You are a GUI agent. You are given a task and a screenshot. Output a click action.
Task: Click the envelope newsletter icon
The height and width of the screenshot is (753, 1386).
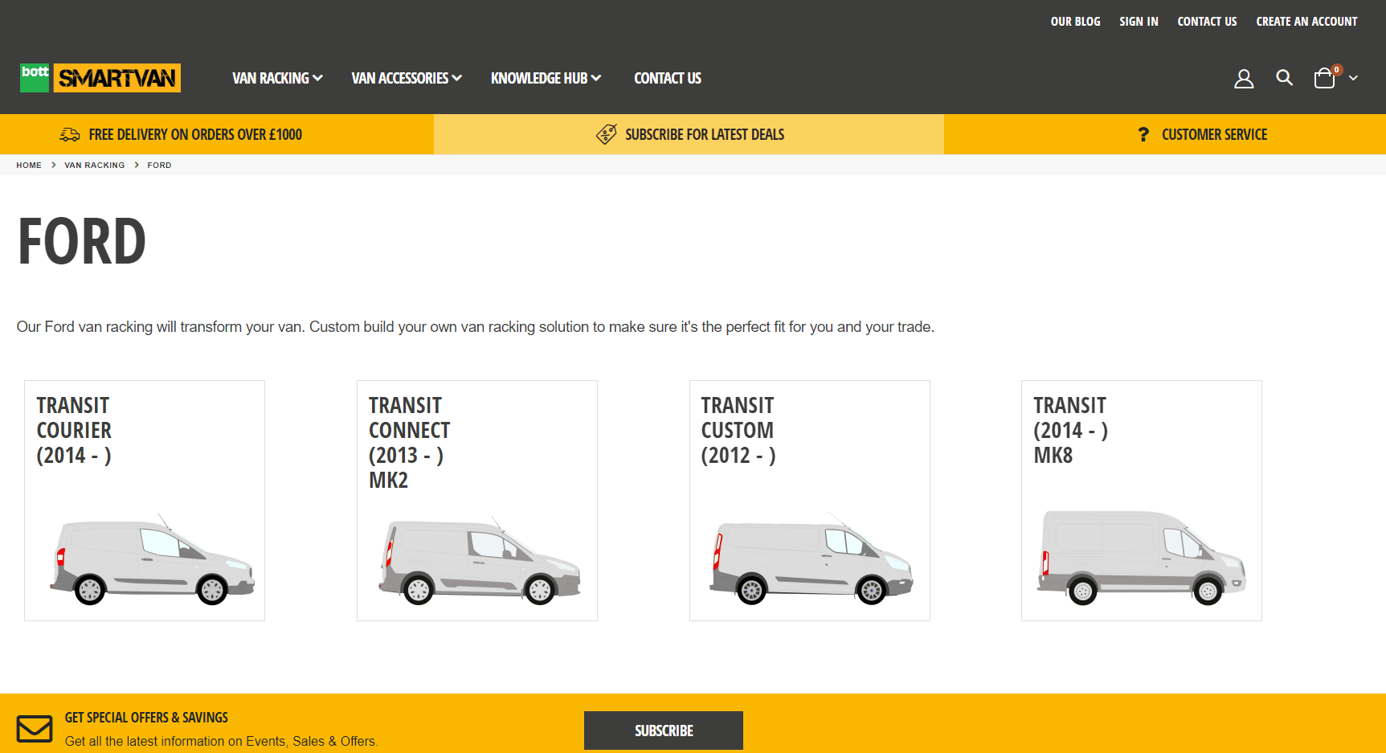pos(35,729)
